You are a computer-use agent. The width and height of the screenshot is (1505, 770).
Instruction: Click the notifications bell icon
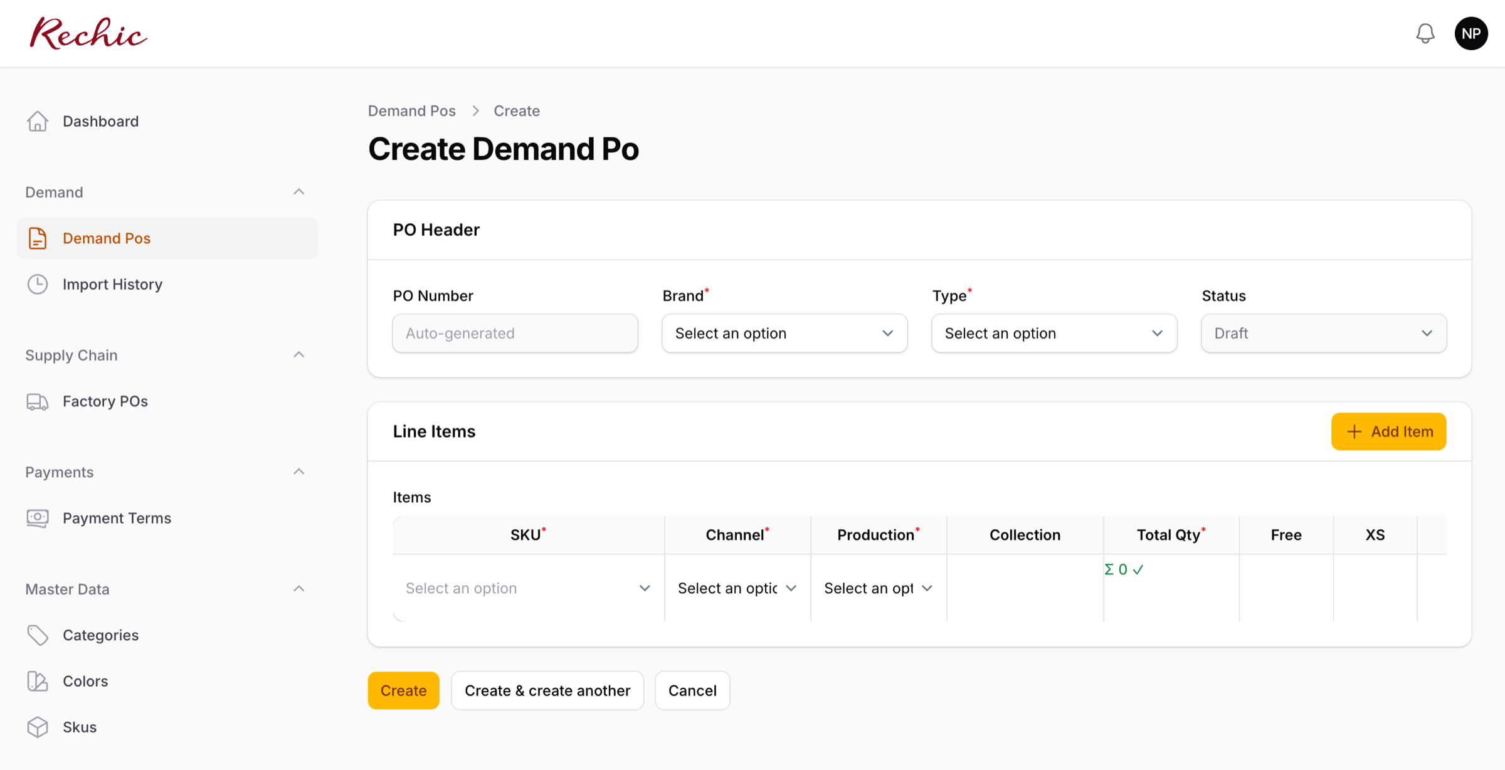(1425, 33)
